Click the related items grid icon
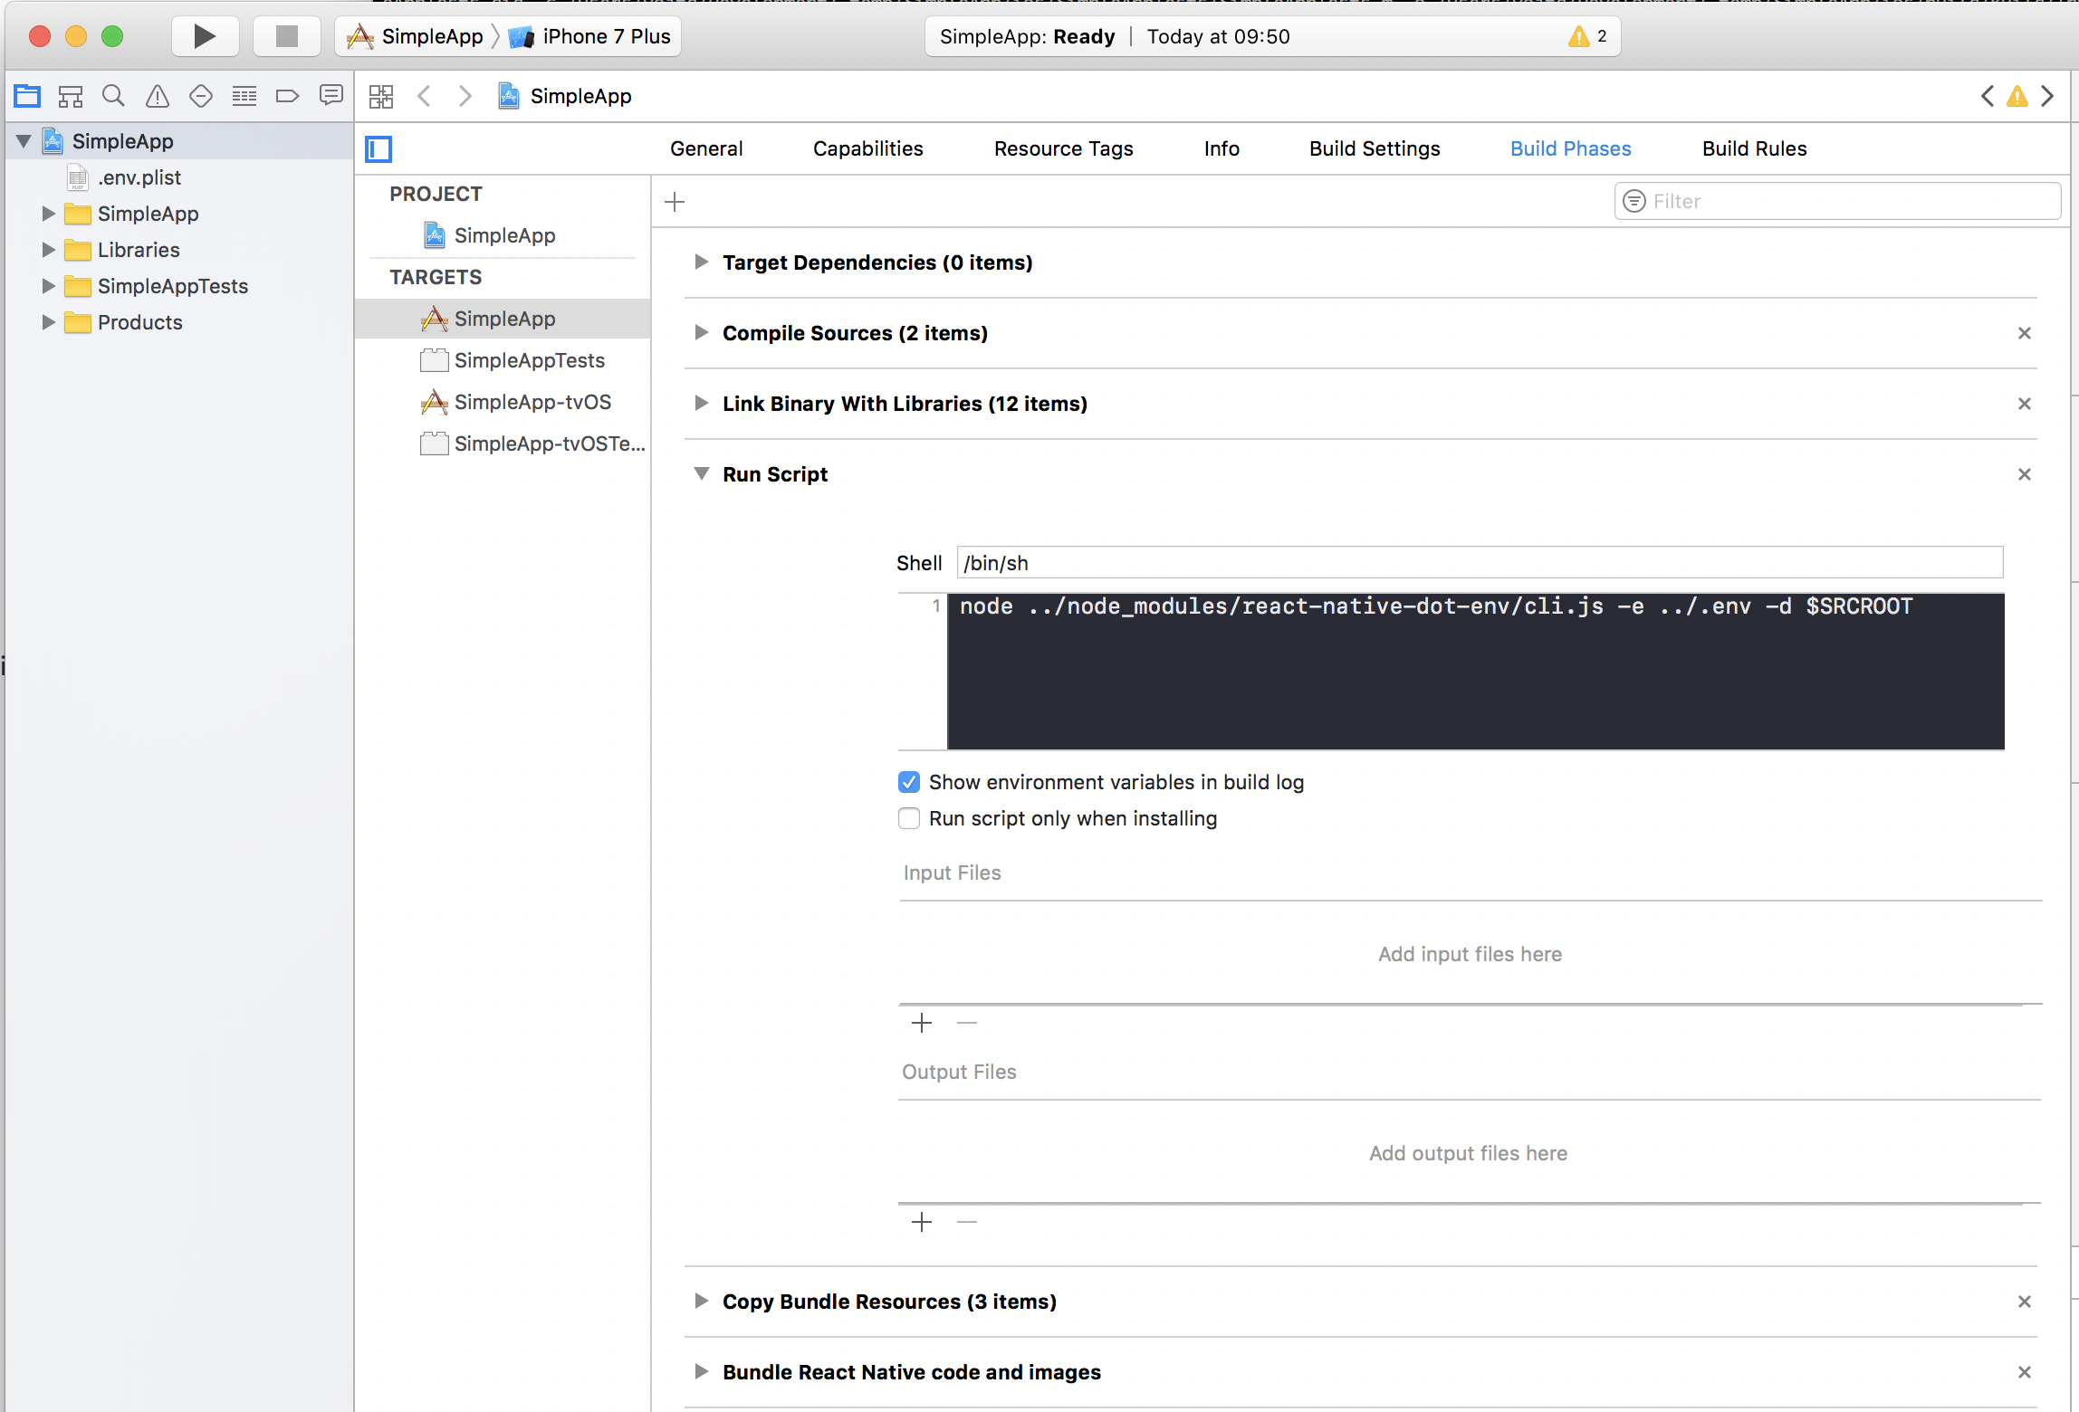This screenshot has height=1412, width=2079. tap(381, 96)
